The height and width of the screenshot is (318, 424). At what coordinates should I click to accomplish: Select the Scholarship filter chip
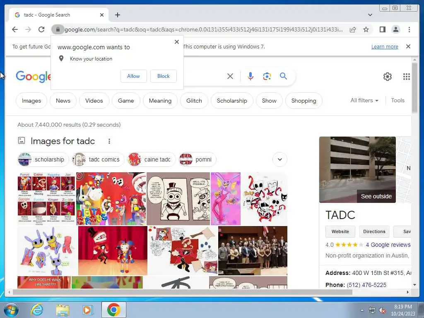click(x=232, y=101)
